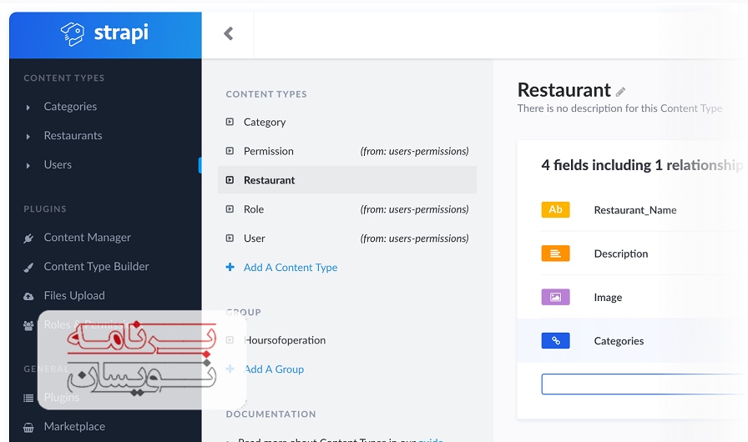
Task: Click the Restaurant row square icon
Action: point(230,180)
